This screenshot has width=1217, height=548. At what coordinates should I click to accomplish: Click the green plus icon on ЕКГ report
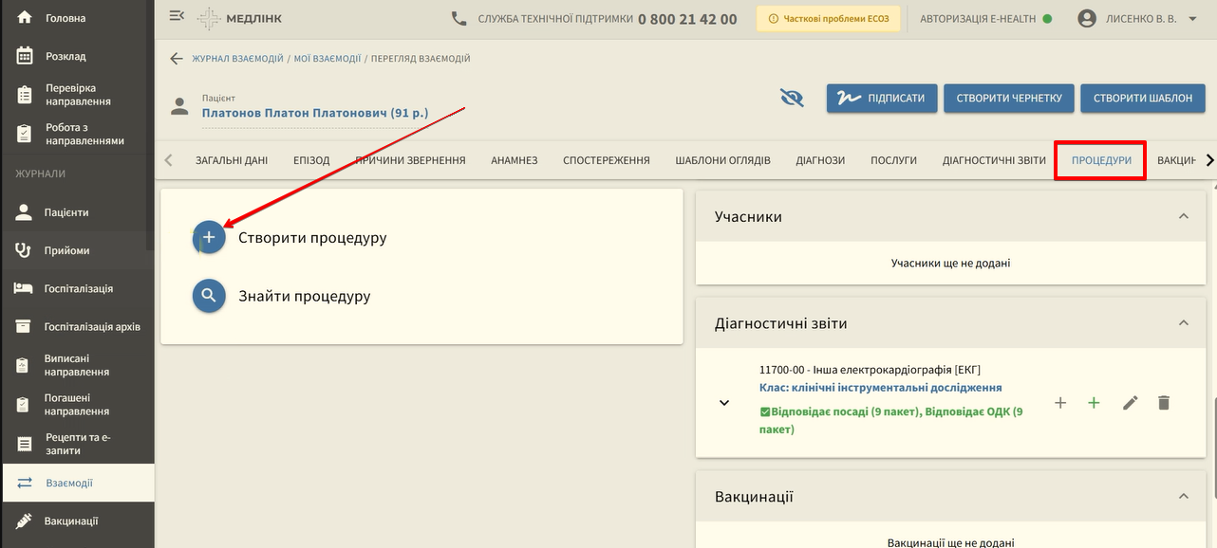tap(1094, 403)
